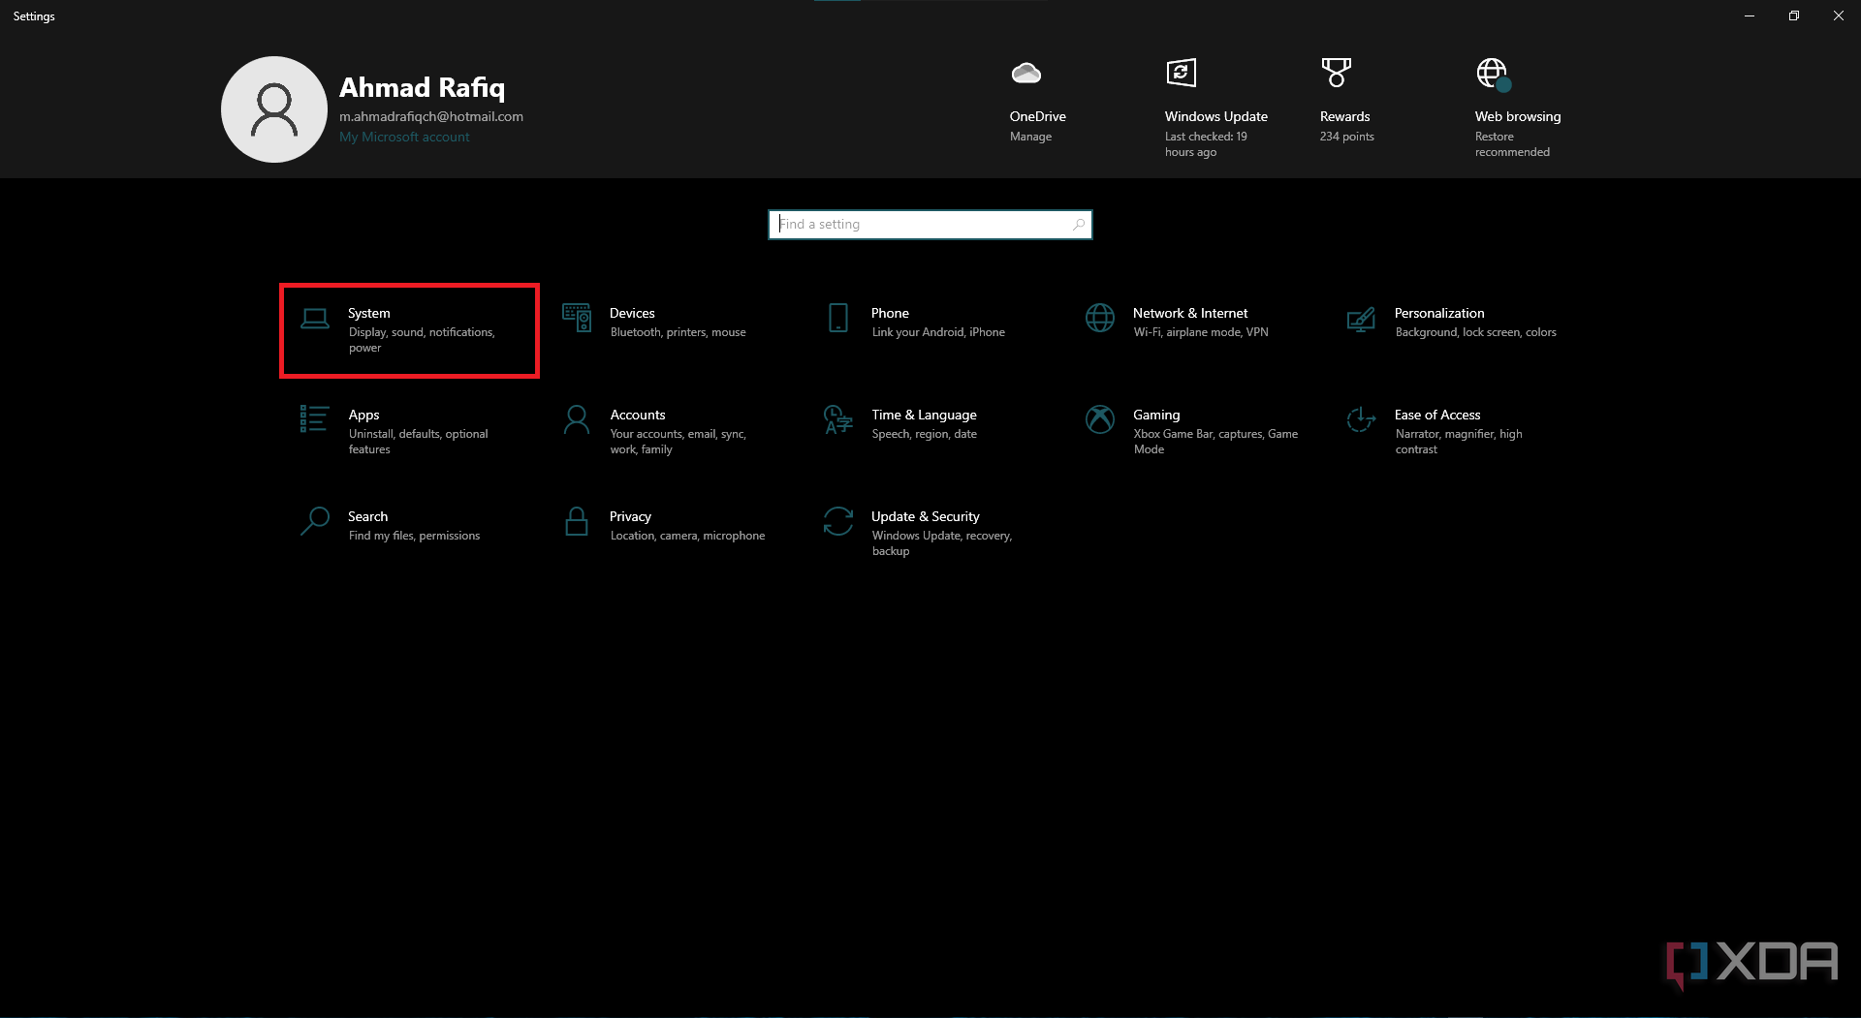Open the Gaming Xbox icon

point(1100,419)
